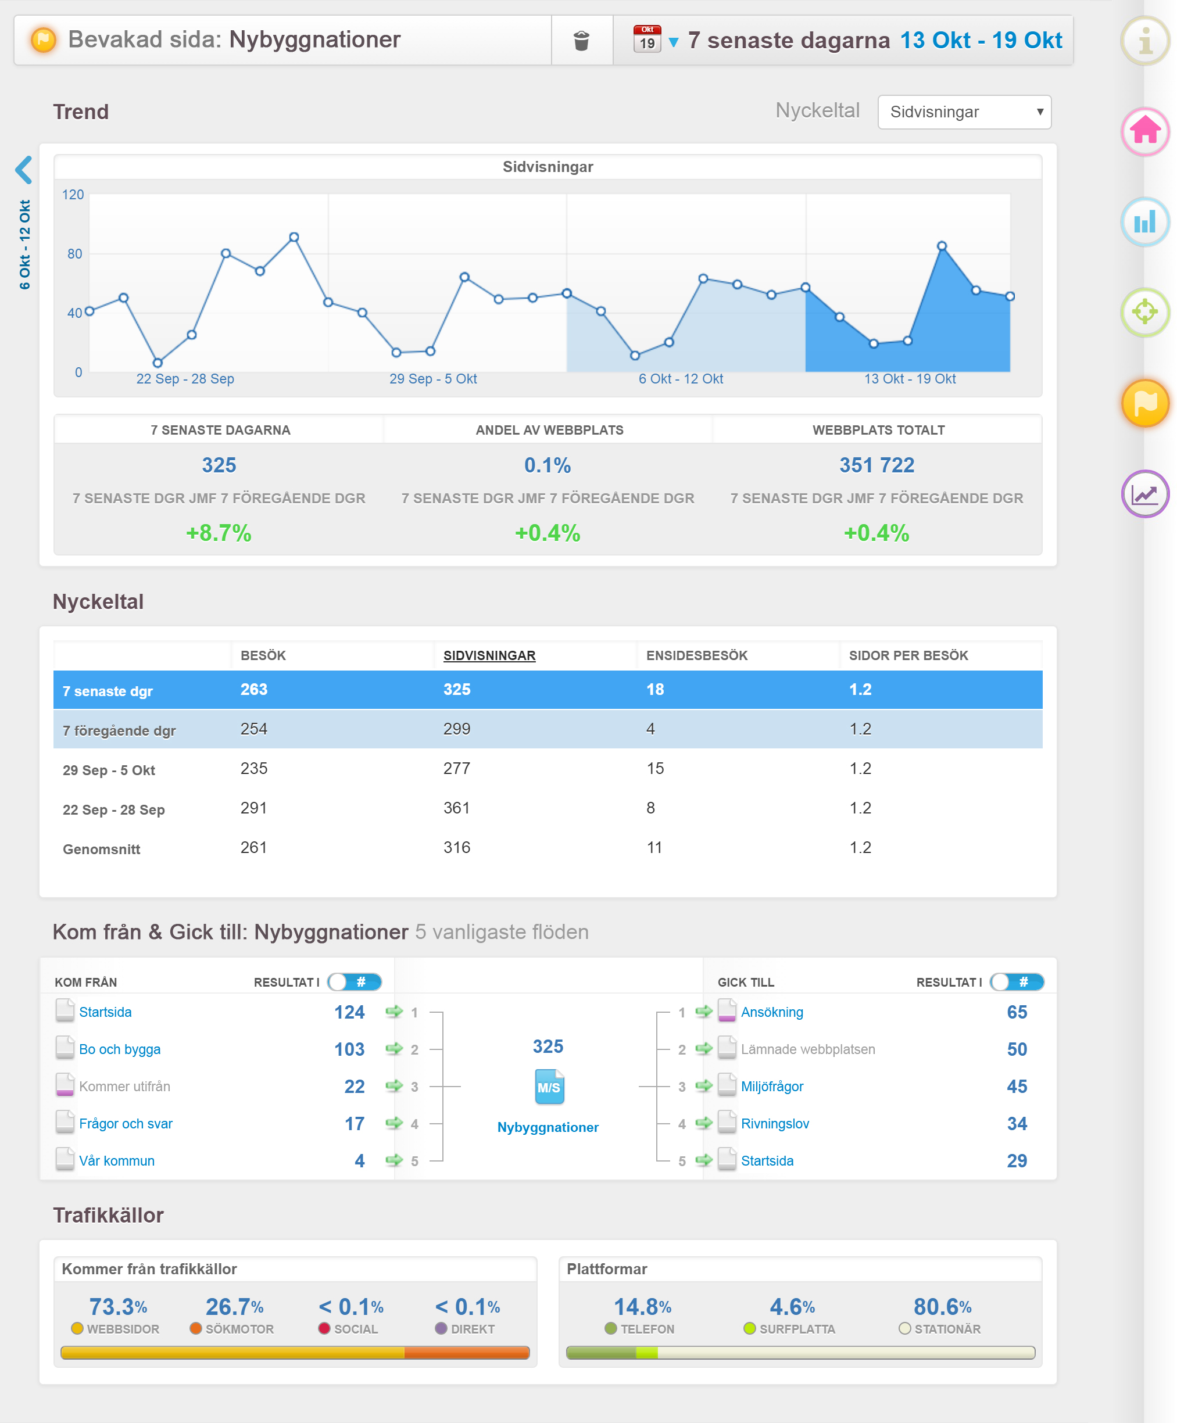Click the platforms distribution bar

point(801,1353)
